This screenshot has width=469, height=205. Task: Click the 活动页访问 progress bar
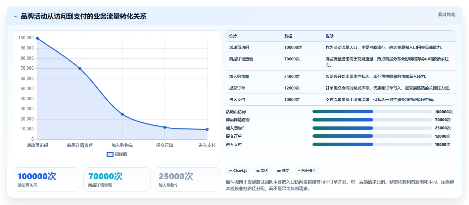coord(372,112)
